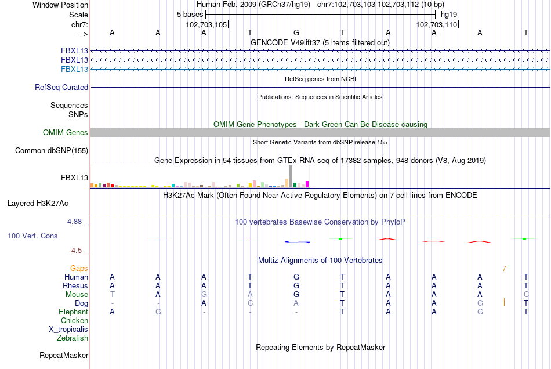
Task: Select the Dog species label
Action: (82, 303)
